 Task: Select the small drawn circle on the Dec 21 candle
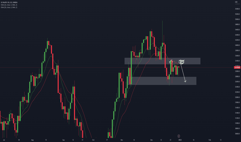point(171,62)
